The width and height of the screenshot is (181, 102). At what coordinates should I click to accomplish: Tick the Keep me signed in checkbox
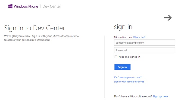116,57
